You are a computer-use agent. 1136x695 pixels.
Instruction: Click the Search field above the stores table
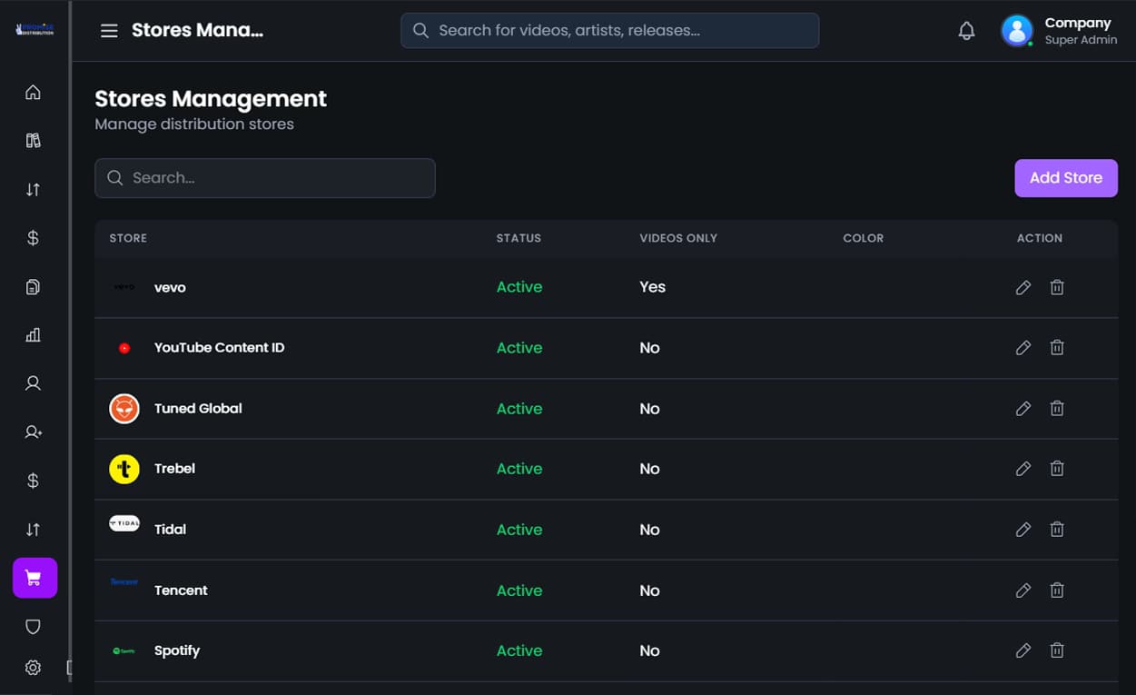(264, 178)
